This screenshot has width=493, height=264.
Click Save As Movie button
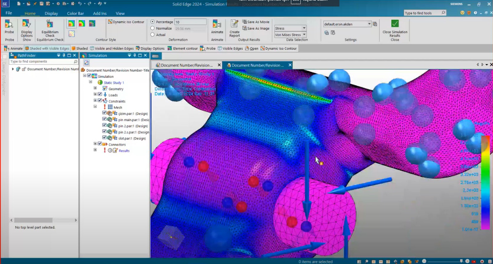pos(256,22)
